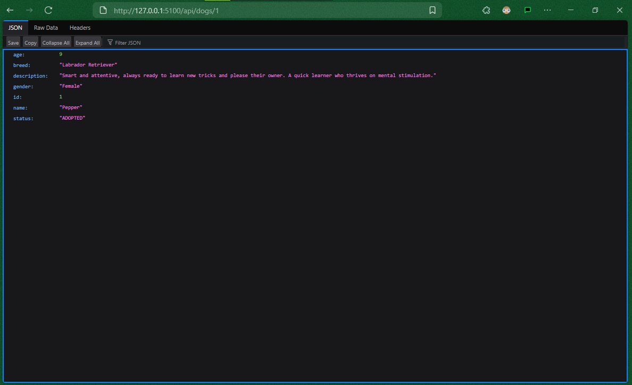Select the id value 1

[61, 97]
